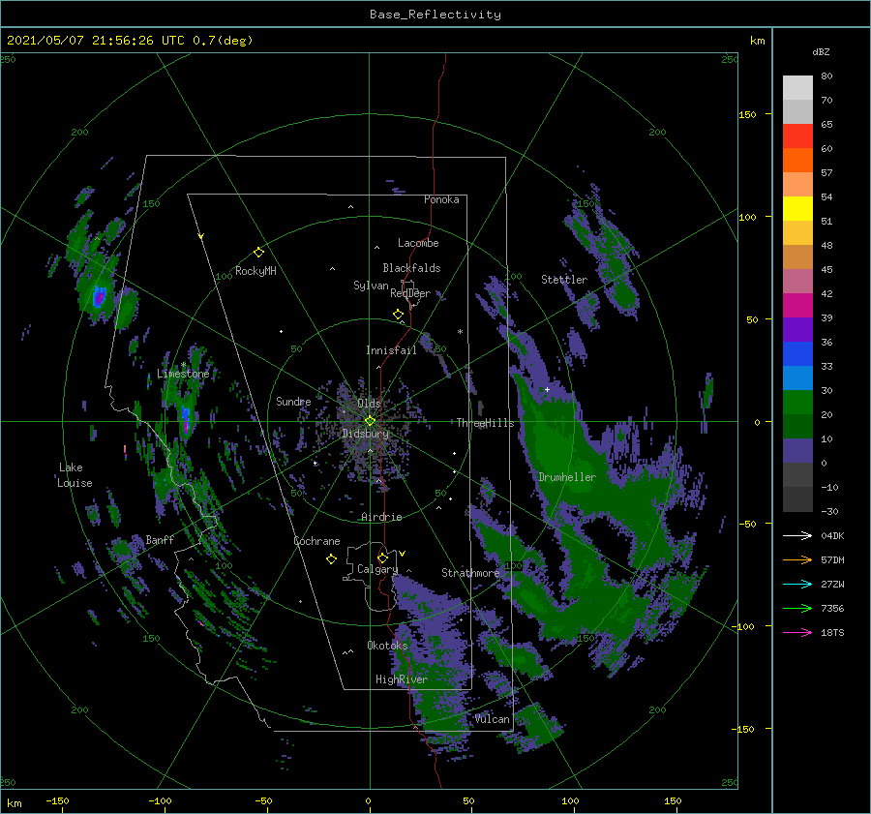The width and height of the screenshot is (871, 814).
Task: Click the Lacombe city label
Action: (x=418, y=243)
